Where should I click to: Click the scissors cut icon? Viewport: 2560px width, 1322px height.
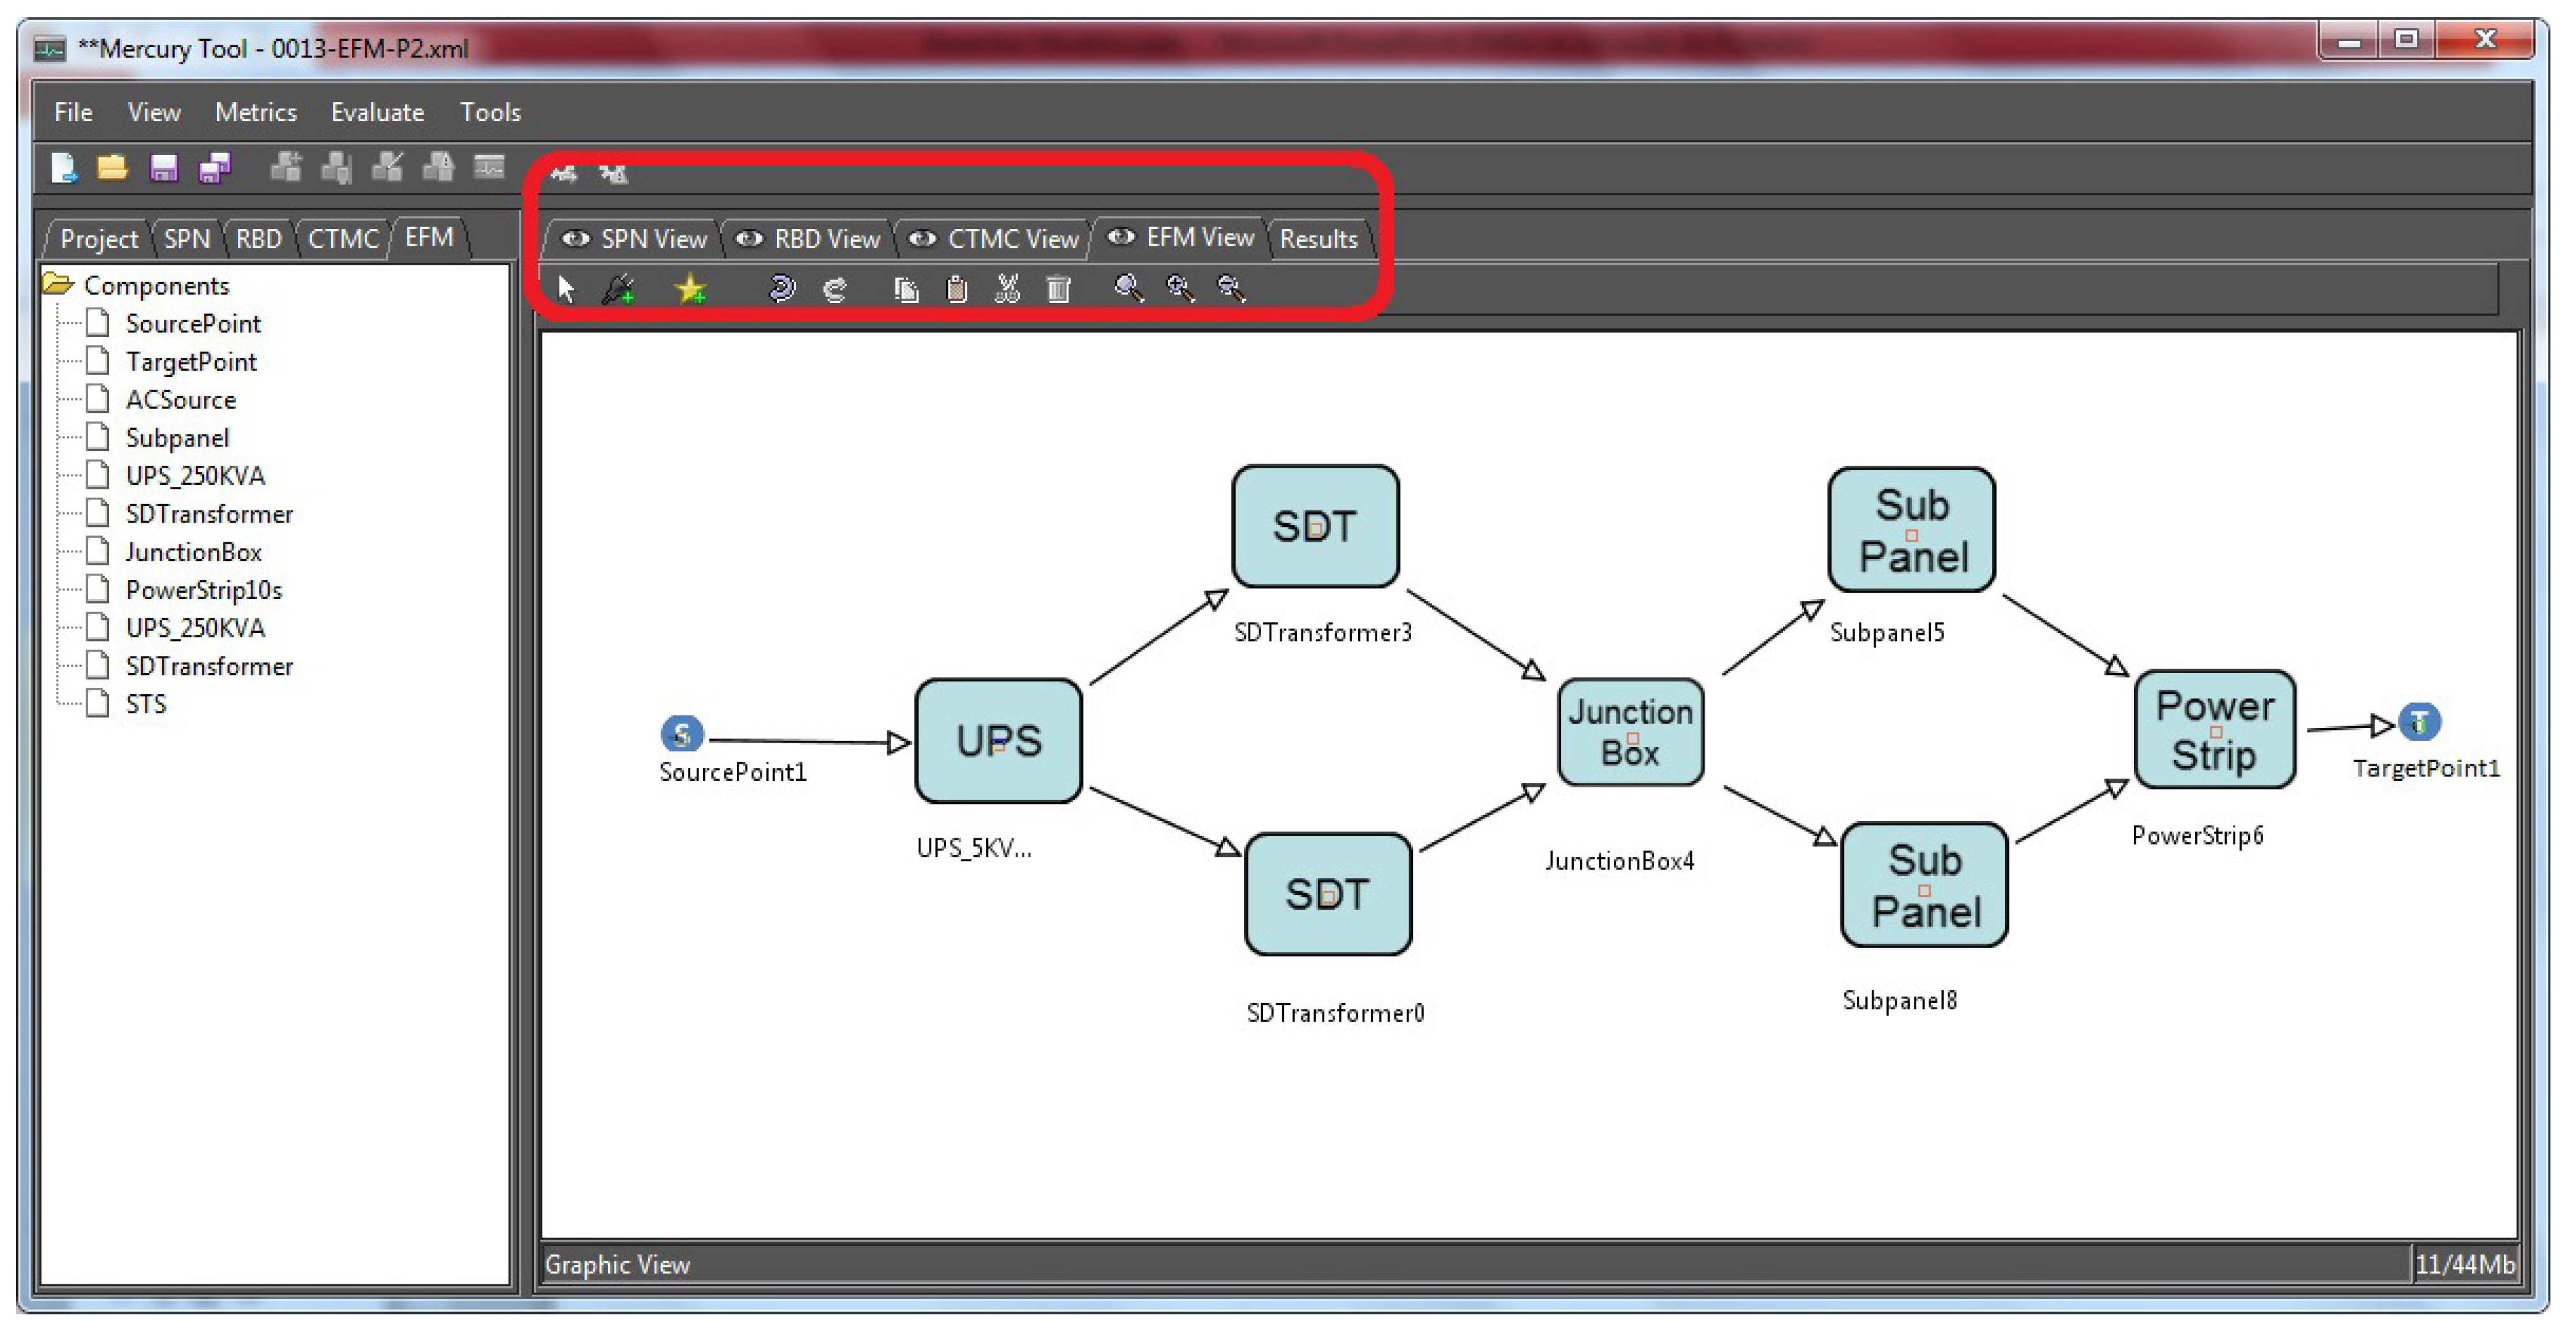coord(1007,289)
